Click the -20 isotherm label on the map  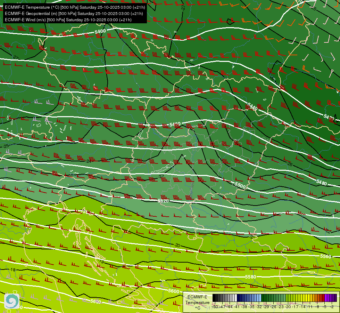(177, 245)
